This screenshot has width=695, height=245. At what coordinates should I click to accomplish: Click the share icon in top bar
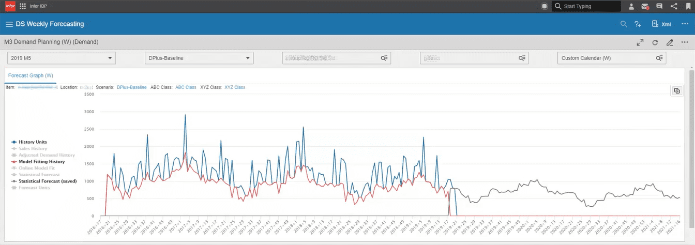coord(674,6)
